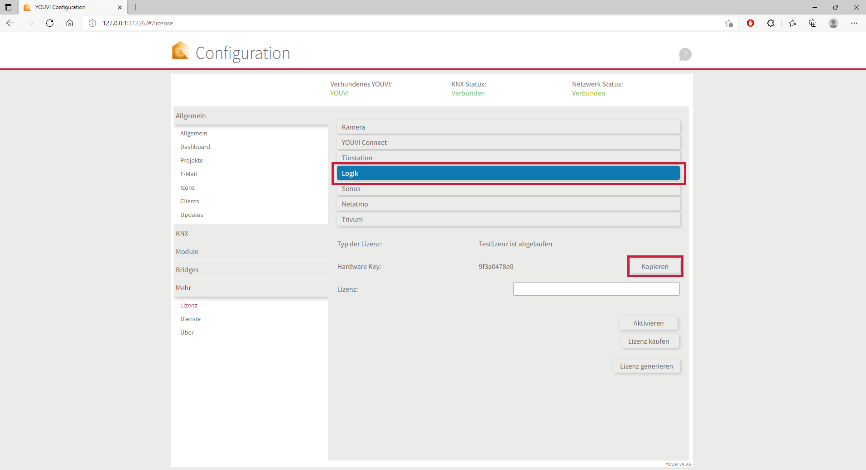Select the YOUVI Connect license module
Screen dimensions: 866x470
click(x=508, y=143)
